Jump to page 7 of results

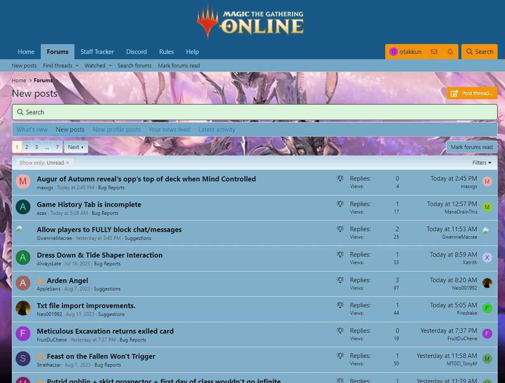(x=58, y=147)
